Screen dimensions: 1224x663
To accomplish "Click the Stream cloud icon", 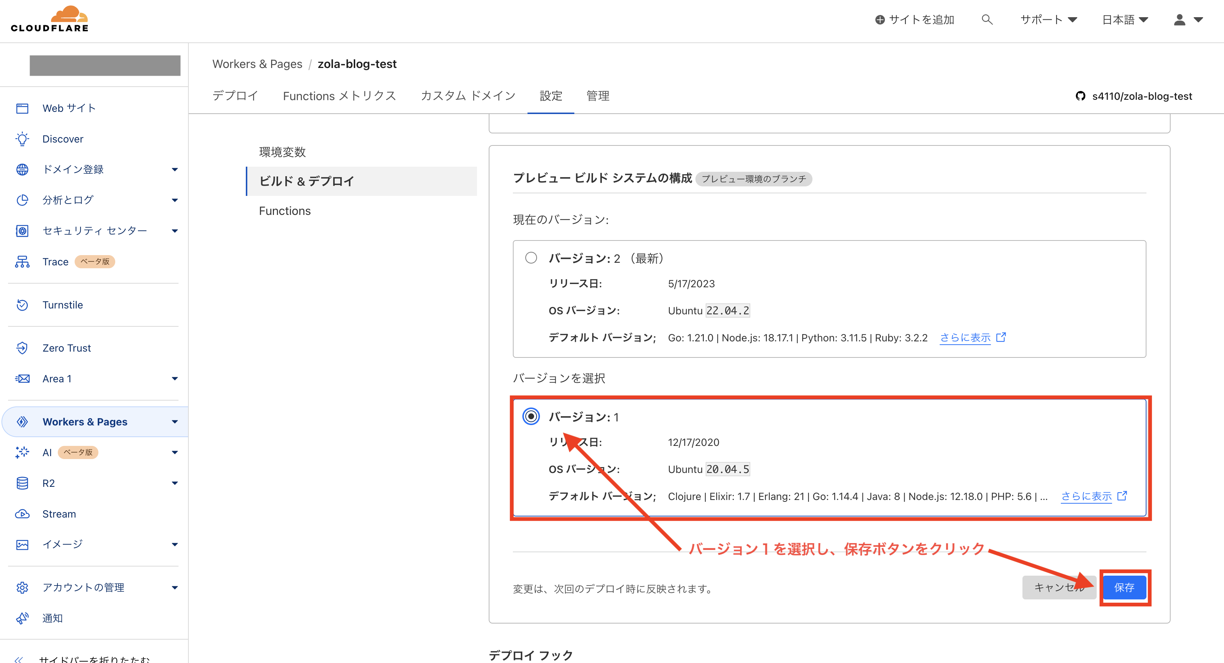I will (22, 514).
